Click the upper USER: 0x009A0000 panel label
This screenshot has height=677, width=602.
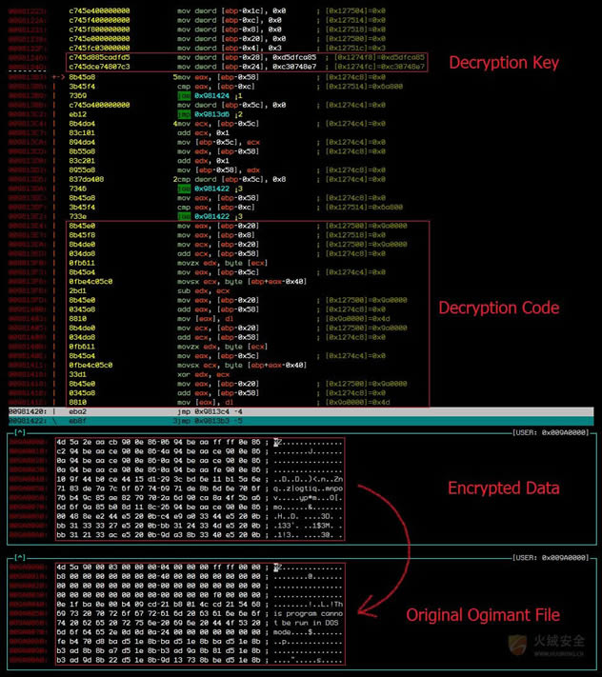(552, 432)
